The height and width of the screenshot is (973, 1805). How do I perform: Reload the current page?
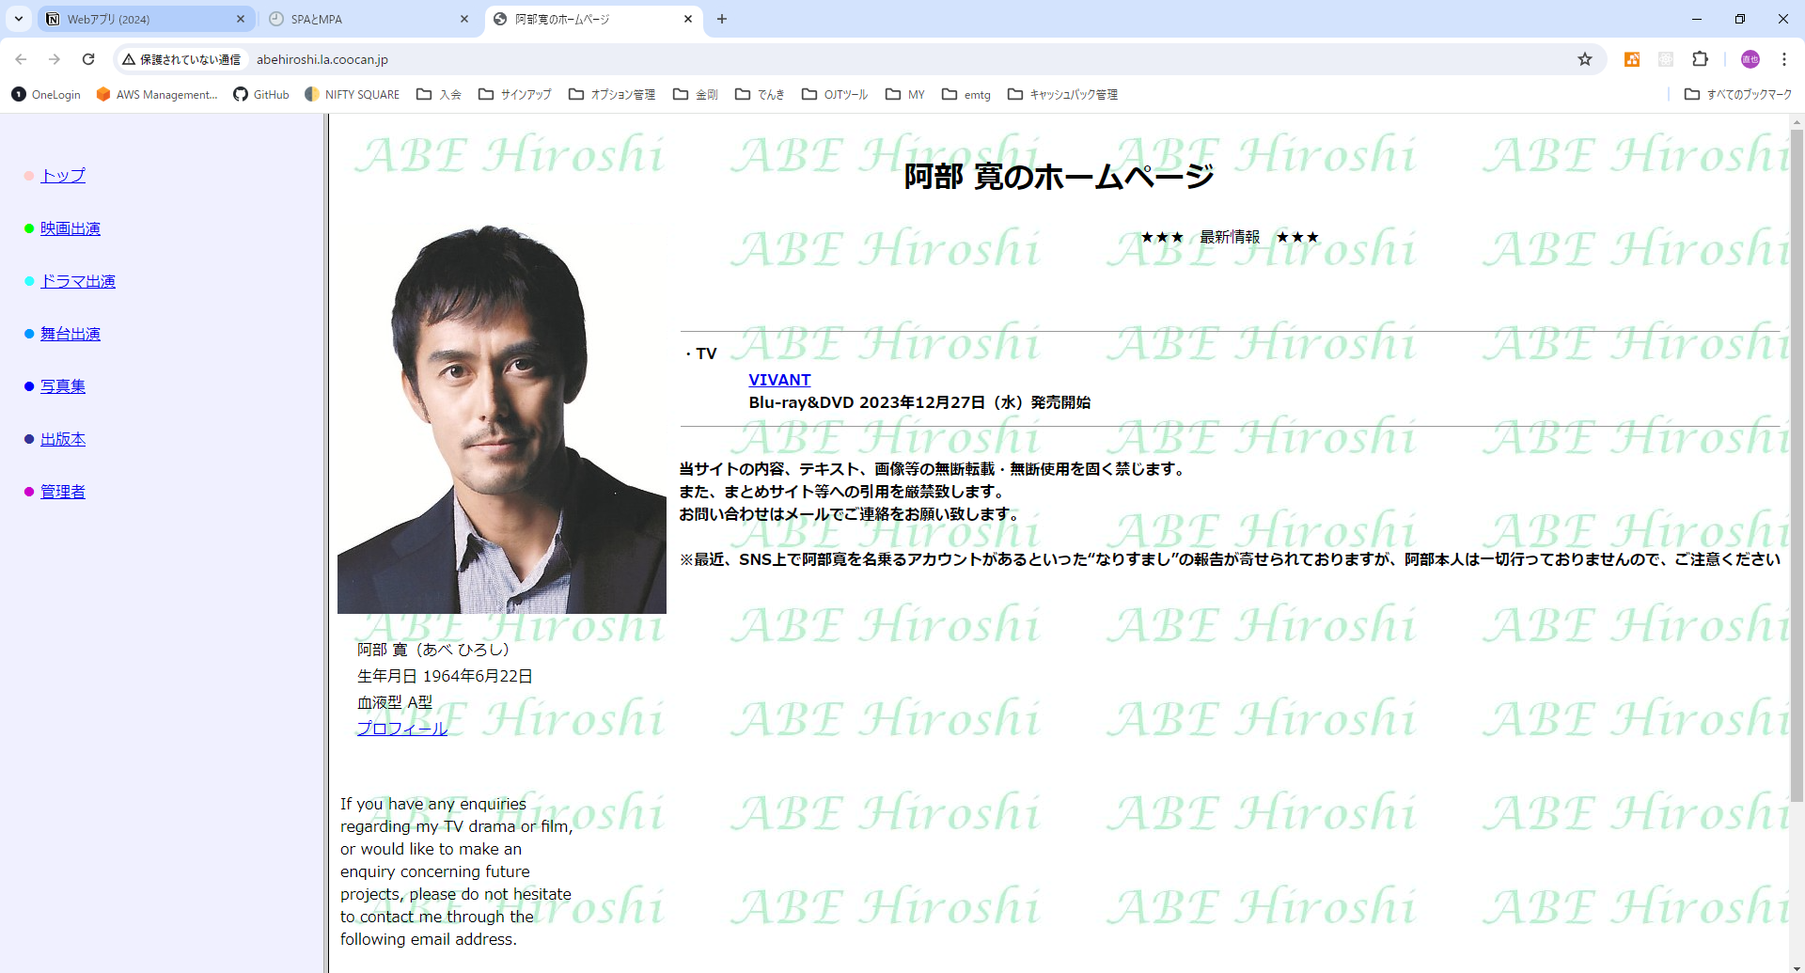[88, 59]
